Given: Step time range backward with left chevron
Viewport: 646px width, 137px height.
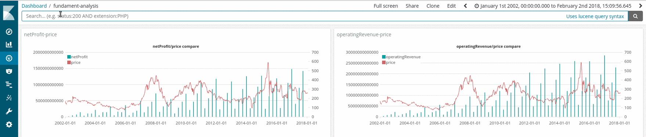Looking at the screenshot, I should pos(465,6).
